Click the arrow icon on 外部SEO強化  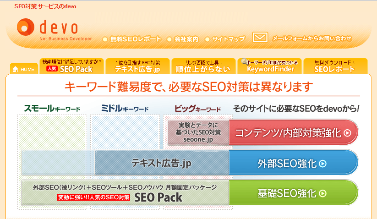pyautogui.click(x=323, y=163)
